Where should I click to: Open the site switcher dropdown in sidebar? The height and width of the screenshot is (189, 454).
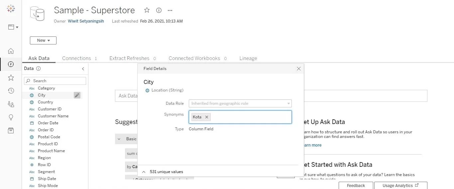(x=13, y=27)
